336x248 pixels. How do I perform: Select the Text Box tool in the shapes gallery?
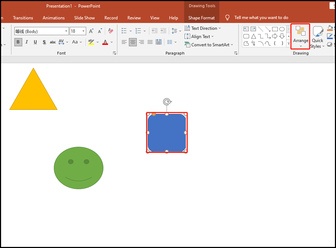pyautogui.click(x=246, y=29)
